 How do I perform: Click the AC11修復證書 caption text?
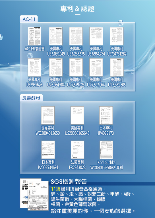(35, 49)
